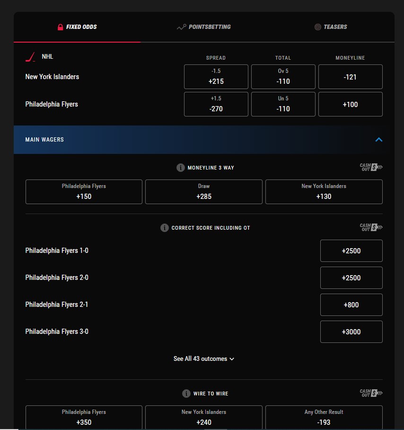This screenshot has width=404, height=430.
Task: Pick Philadelphia Flyers +150 in 3 Way
Action: coord(84,192)
